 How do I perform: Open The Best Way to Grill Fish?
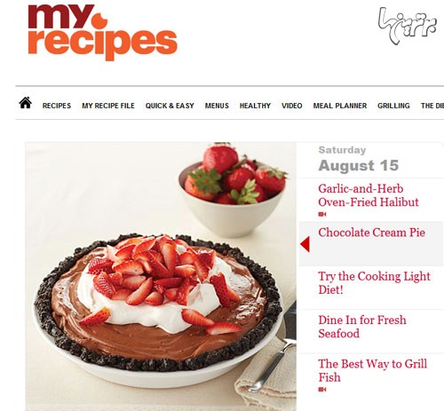[x=372, y=370]
